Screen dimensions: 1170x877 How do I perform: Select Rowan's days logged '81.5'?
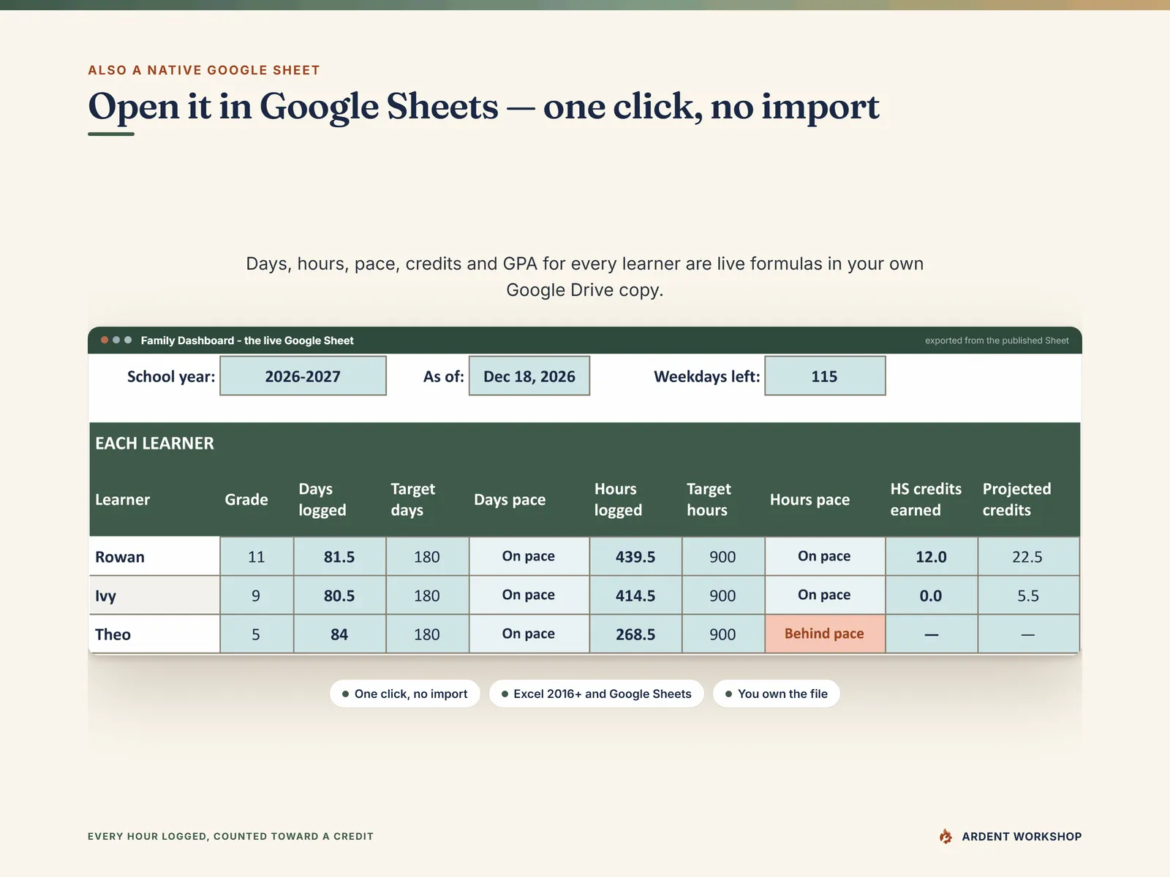pos(339,556)
